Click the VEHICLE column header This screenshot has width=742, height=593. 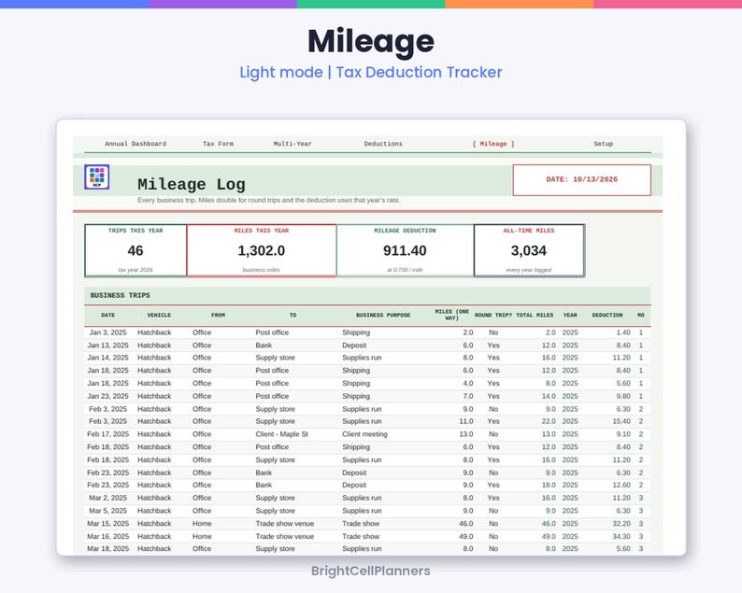pos(159,315)
